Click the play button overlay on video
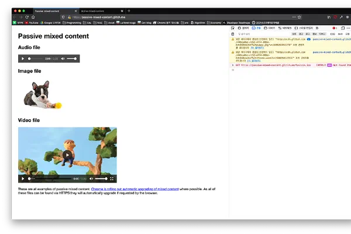Image resolution: width=351 pixels, height=234 pixels. point(67,155)
